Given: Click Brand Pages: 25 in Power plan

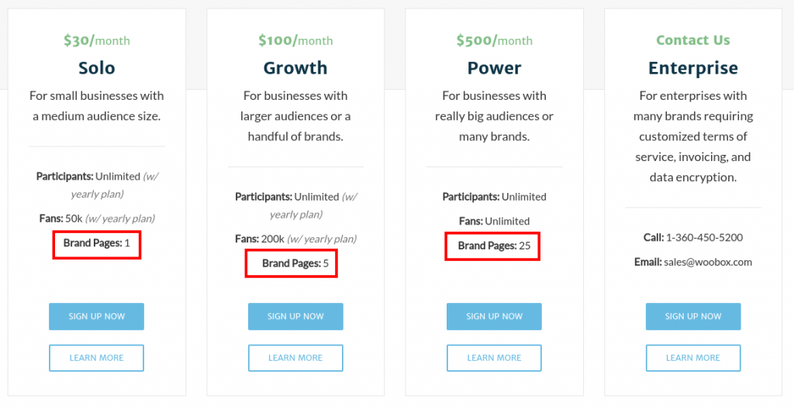Looking at the screenshot, I should [494, 246].
